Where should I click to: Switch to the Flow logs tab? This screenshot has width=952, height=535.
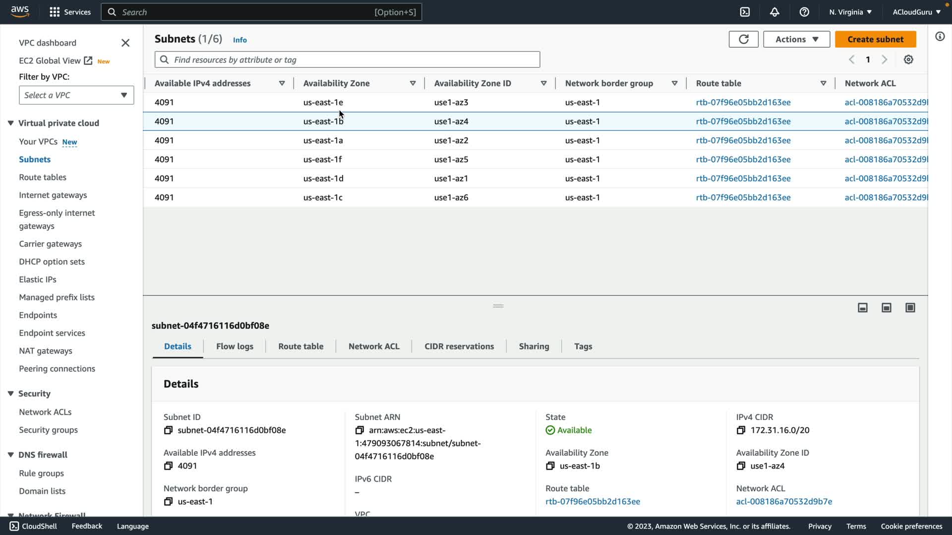click(235, 346)
